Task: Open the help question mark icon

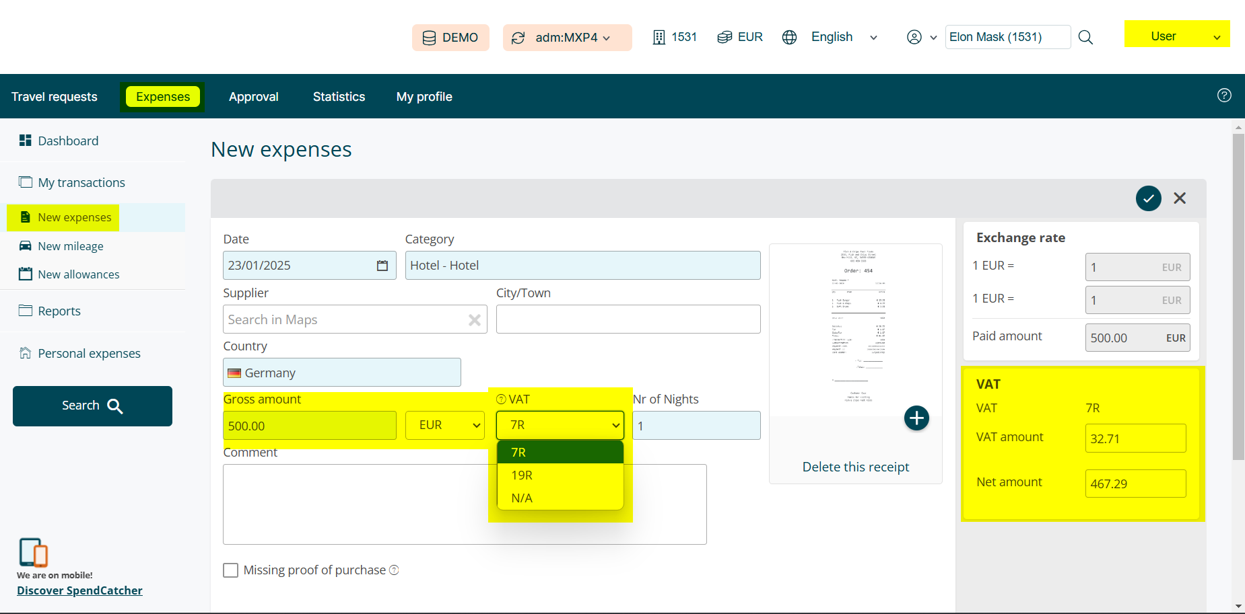Action: tap(1224, 95)
